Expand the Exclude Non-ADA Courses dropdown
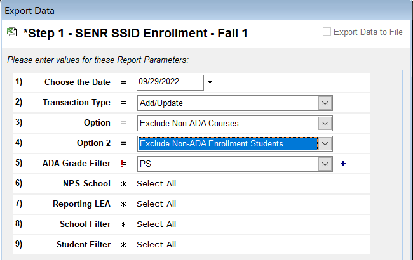 pyautogui.click(x=324, y=123)
